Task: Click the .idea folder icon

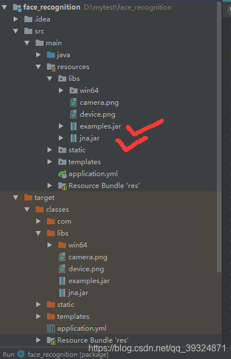Action: [28, 19]
